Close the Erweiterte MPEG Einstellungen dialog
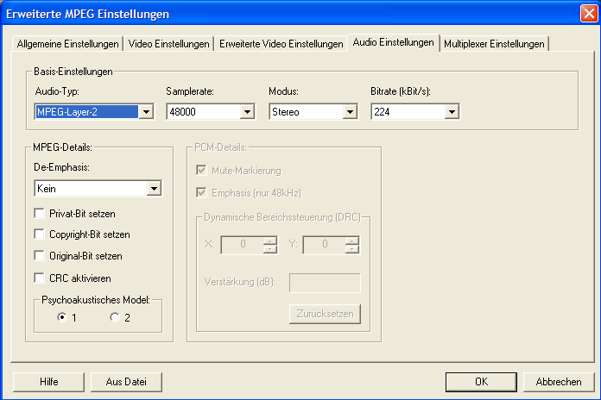The width and height of the screenshot is (601, 400). (586, 14)
